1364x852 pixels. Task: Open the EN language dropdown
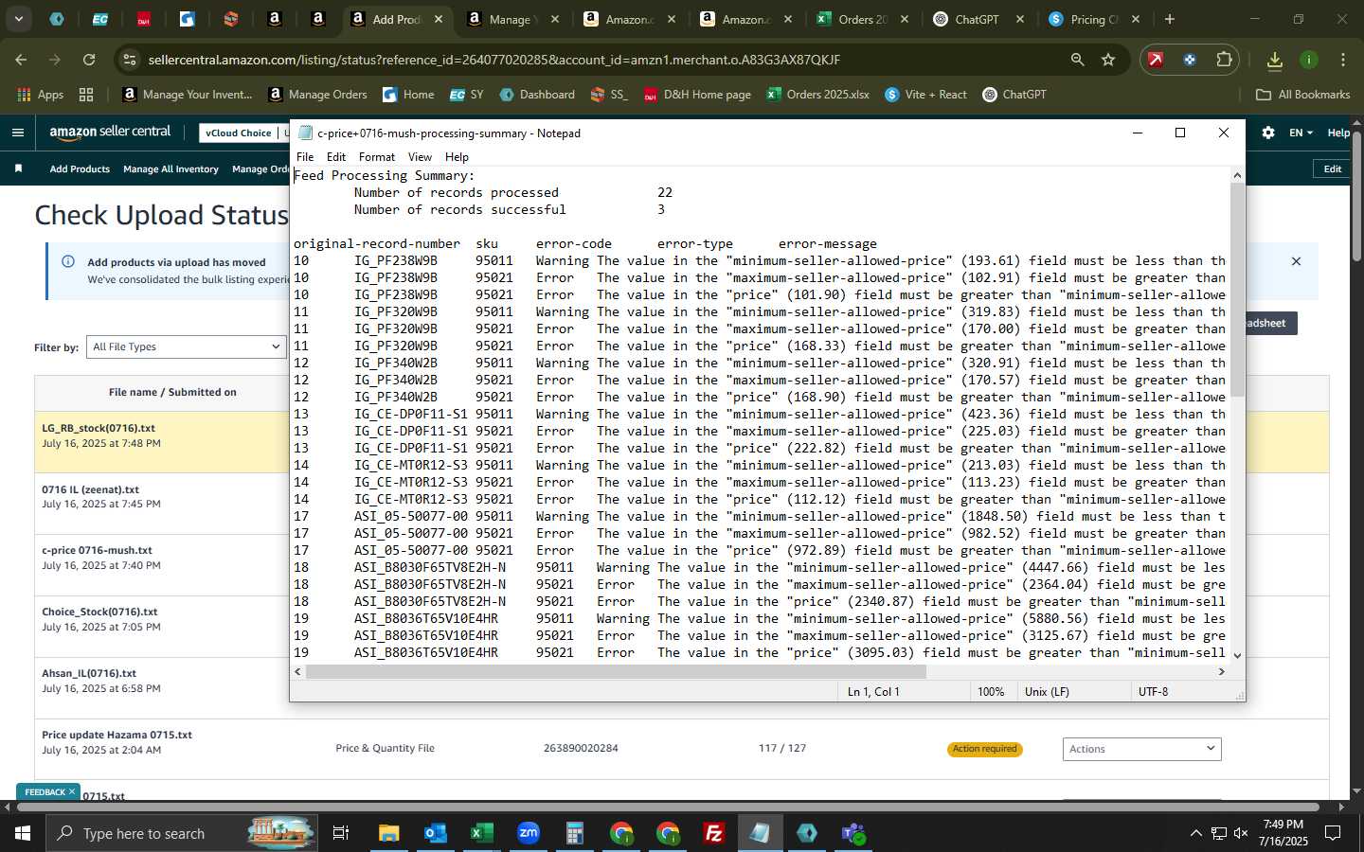(1301, 133)
